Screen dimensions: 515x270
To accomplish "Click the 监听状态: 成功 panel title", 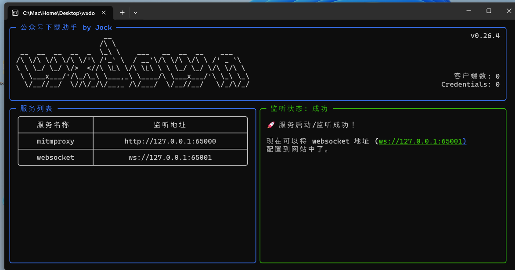I will coord(299,108).
